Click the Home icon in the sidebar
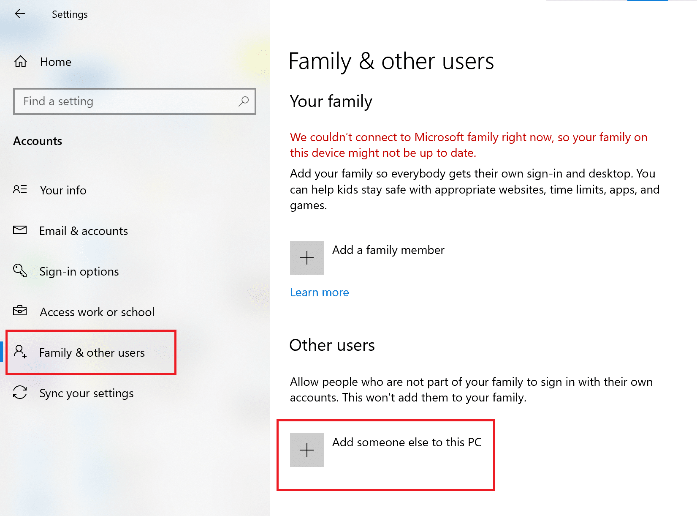 pyautogui.click(x=19, y=62)
